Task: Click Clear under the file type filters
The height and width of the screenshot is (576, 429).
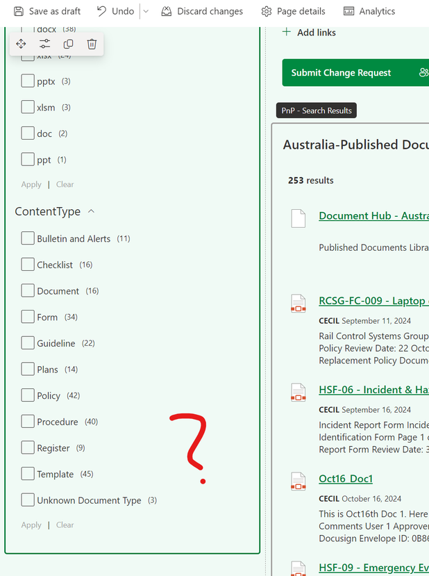Action: 65,184
